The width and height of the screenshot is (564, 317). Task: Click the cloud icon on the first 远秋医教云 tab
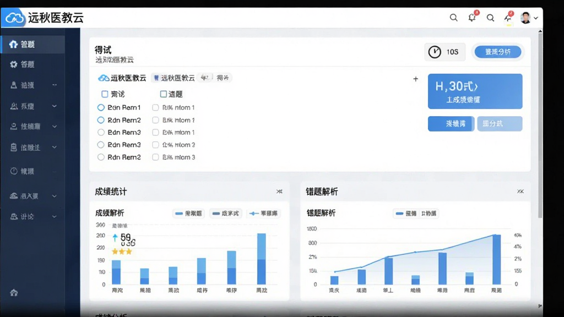104,78
